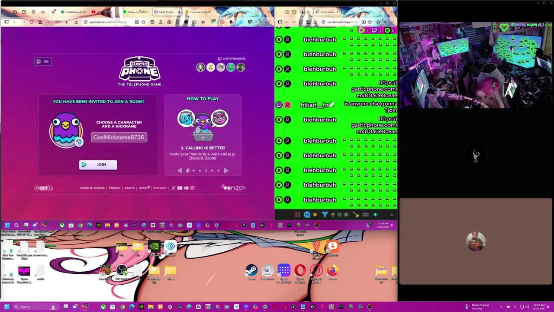The width and height of the screenshot is (554, 312).
Task: Open Firefox desktop shortcut
Action: 332,272
